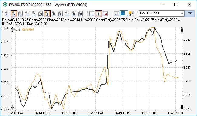The height and width of the screenshot is (116, 197).
Task: Click the '06-19 11:15' time axis label
Action: (x=122, y=113)
